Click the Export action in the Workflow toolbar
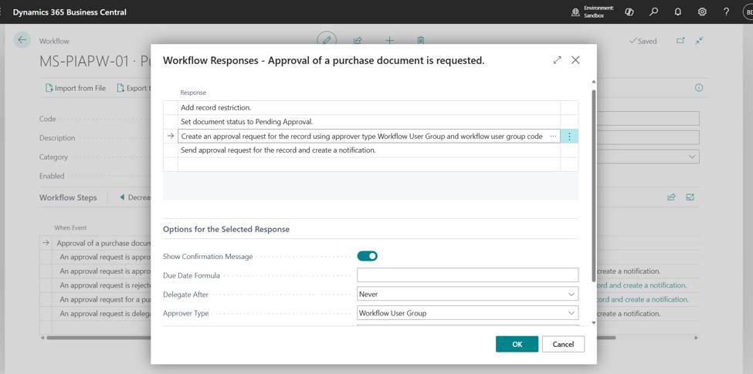 click(134, 88)
